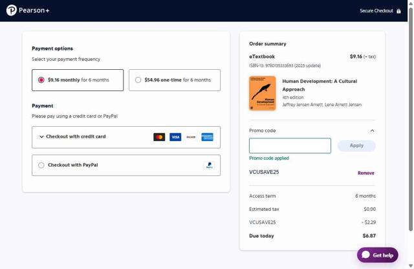Select the $54.96 one-time payment option
Viewport: 414px width, 269px height.
tap(175, 80)
